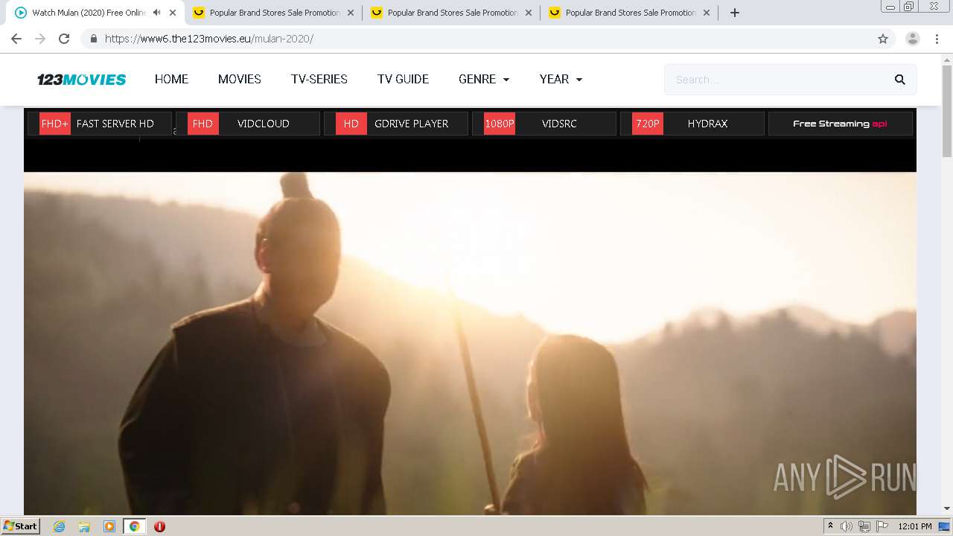Screen dimensions: 953x536
Task: Click the red Opera-style taskbar icon
Action: click(x=159, y=526)
